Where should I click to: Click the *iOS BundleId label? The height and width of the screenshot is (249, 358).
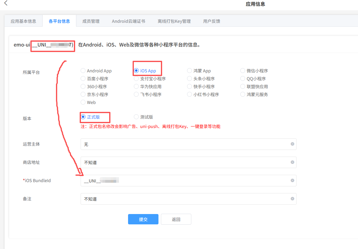37,181
